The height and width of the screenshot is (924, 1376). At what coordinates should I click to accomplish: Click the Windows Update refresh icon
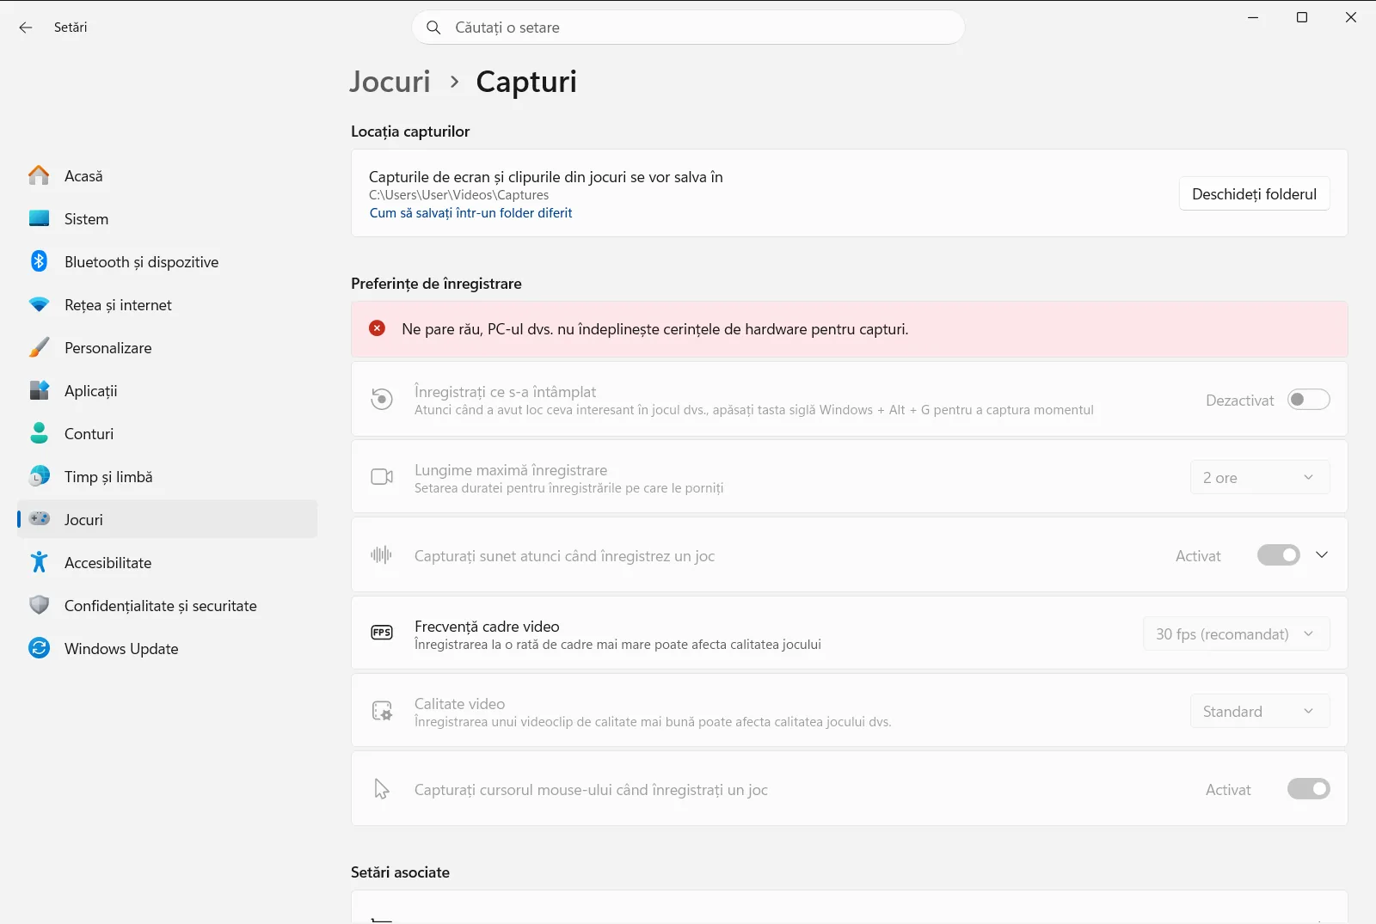click(39, 648)
